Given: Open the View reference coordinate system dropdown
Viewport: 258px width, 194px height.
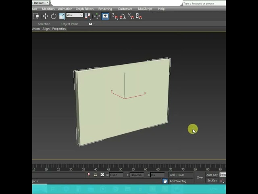Looking at the screenshot, I should pos(75,15).
